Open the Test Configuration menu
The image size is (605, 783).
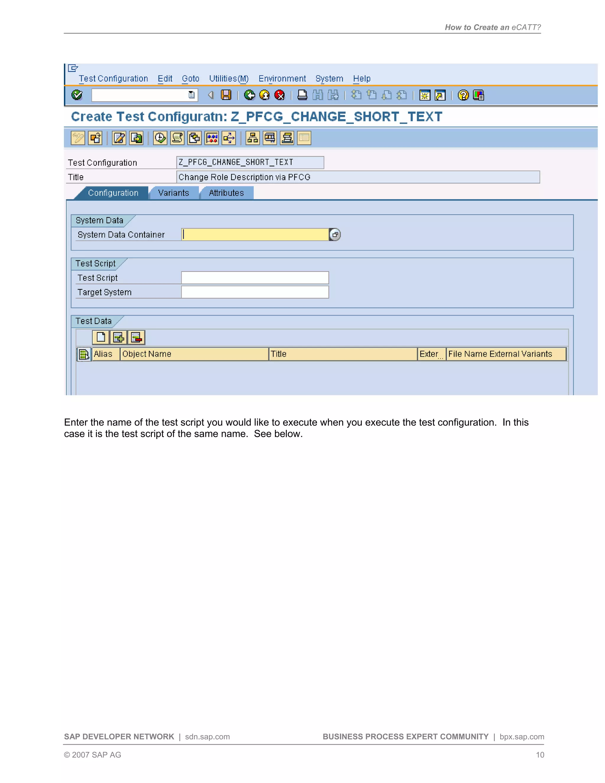(113, 79)
